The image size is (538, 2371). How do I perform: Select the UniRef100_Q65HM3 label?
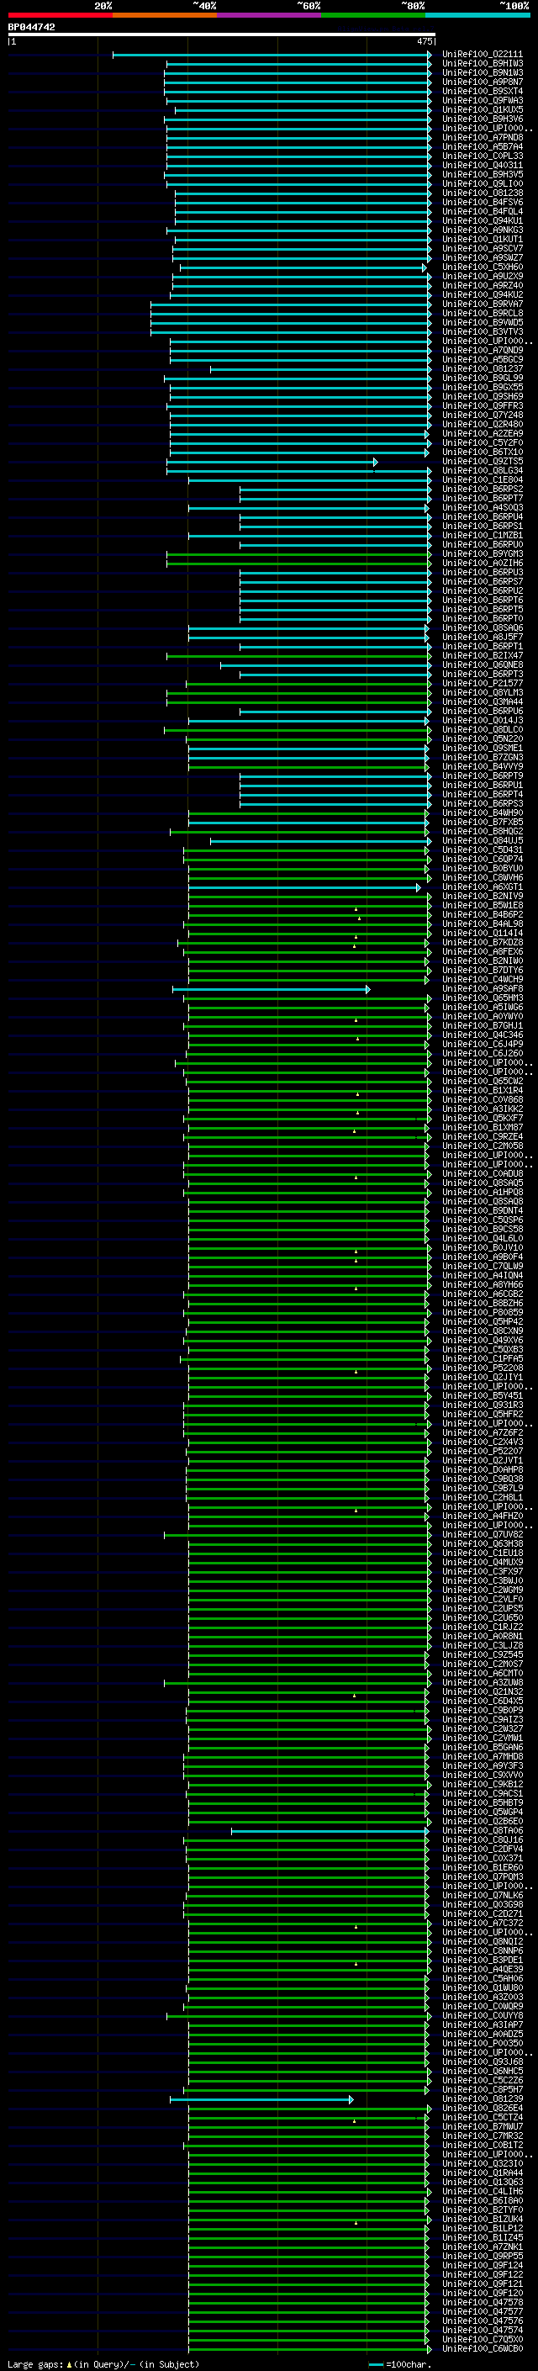pos(482,998)
